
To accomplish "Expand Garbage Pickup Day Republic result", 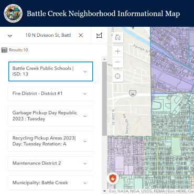I will 85,116.
